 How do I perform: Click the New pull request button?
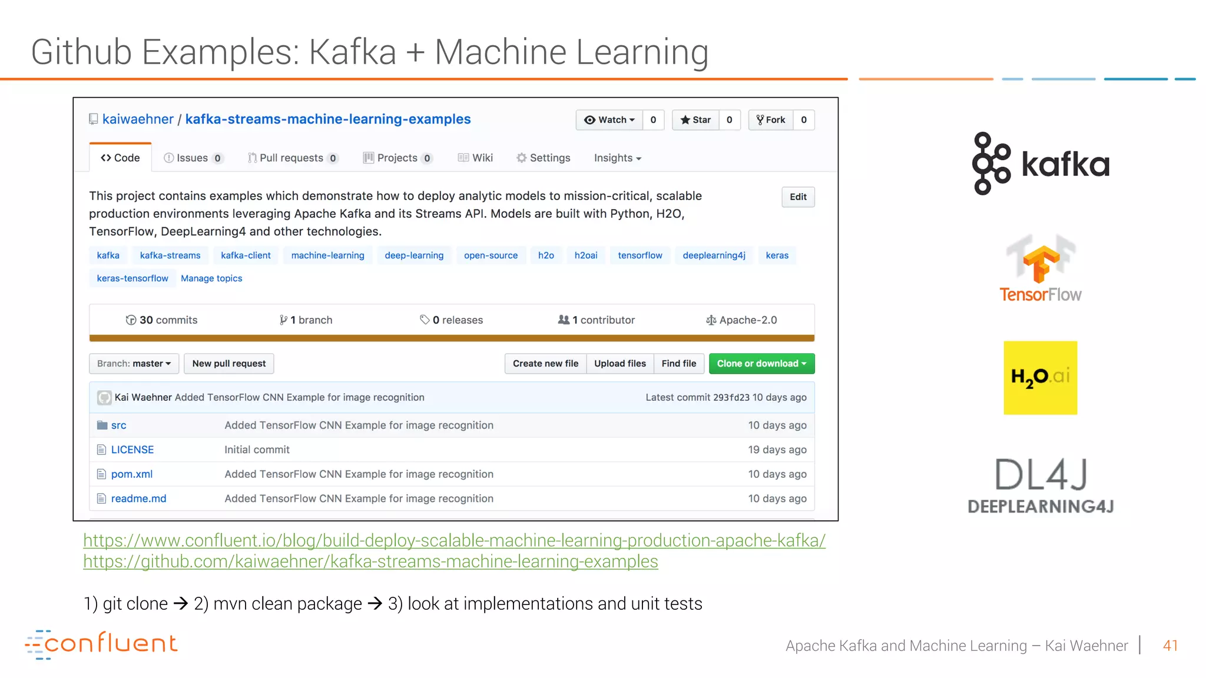229,364
